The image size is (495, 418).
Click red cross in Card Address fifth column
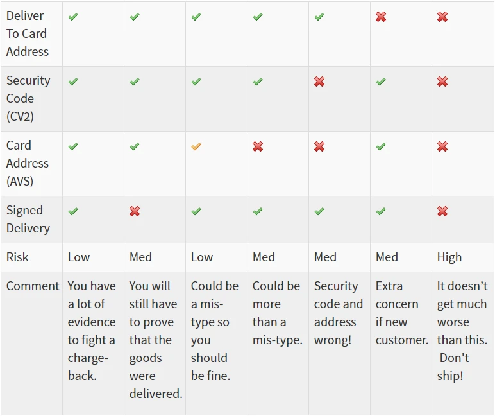coord(319,146)
